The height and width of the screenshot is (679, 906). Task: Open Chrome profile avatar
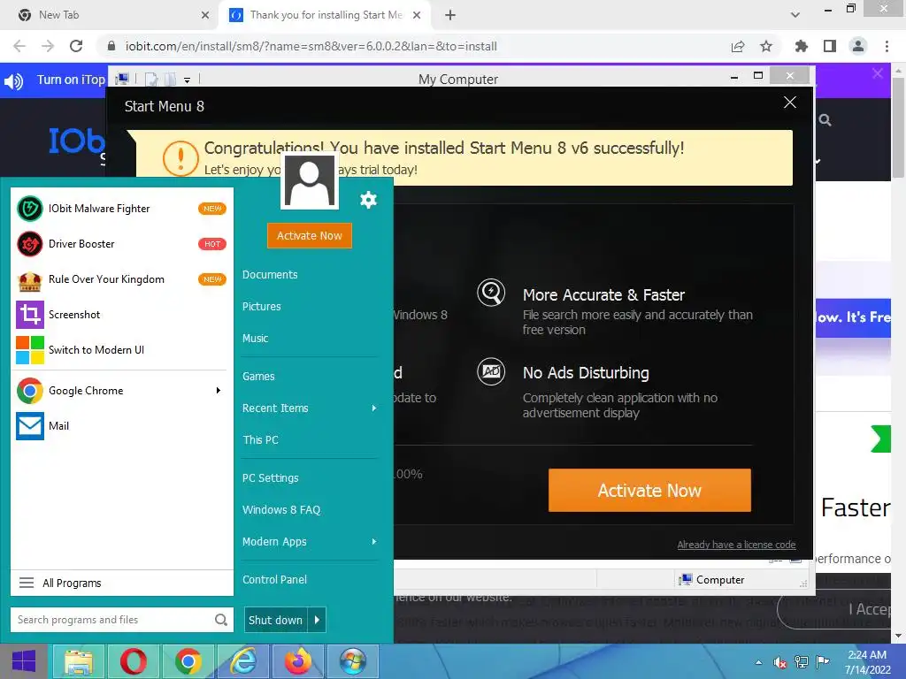(x=858, y=46)
